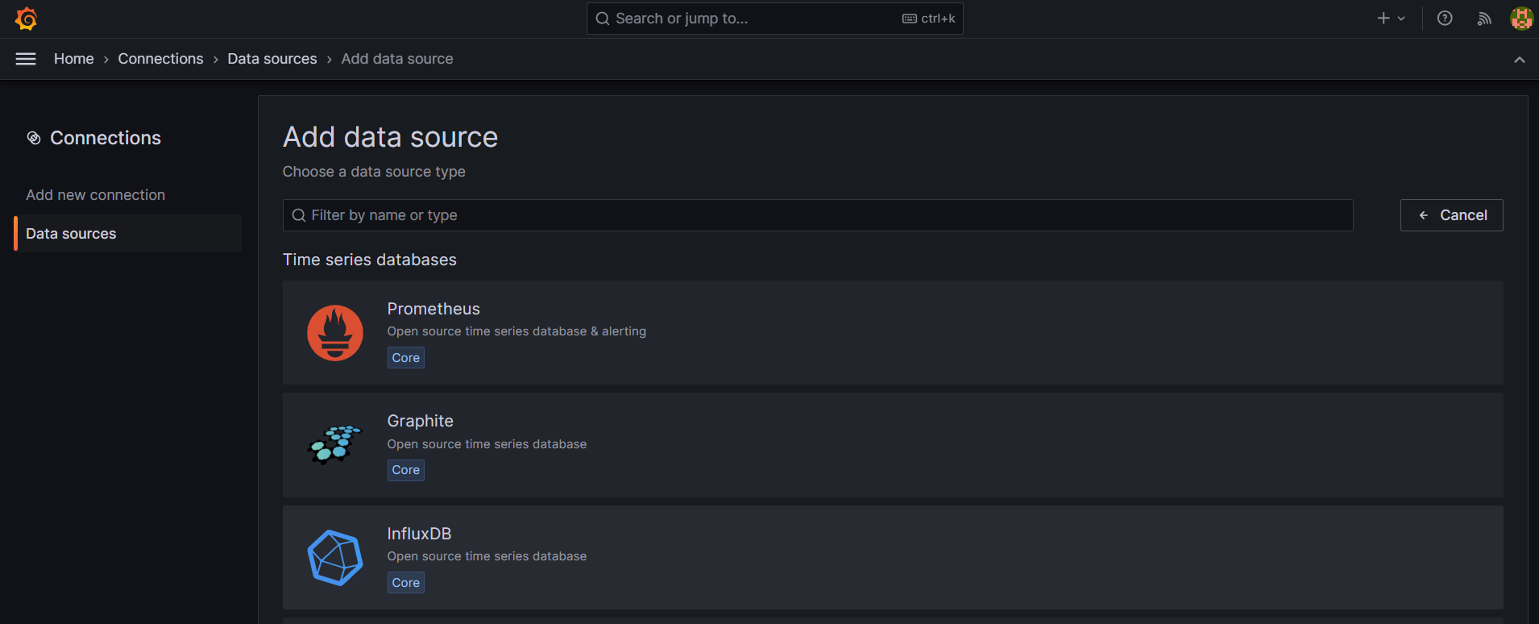Click the Core badge under InfluxDB

coord(406,583)
